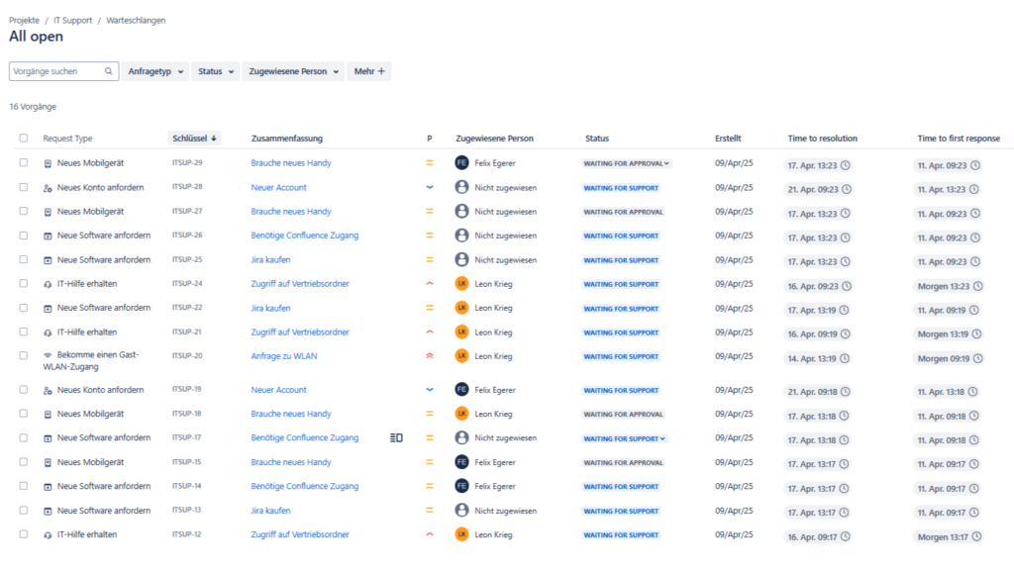Click the red highest priority icon on ITSUP-20

point(429,356)
